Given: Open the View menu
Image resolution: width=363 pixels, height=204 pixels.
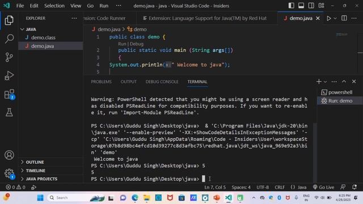Looking at the screenshot, I should coord(75,6).
